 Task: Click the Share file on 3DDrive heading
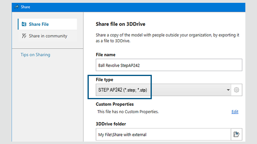coord(120,24)
